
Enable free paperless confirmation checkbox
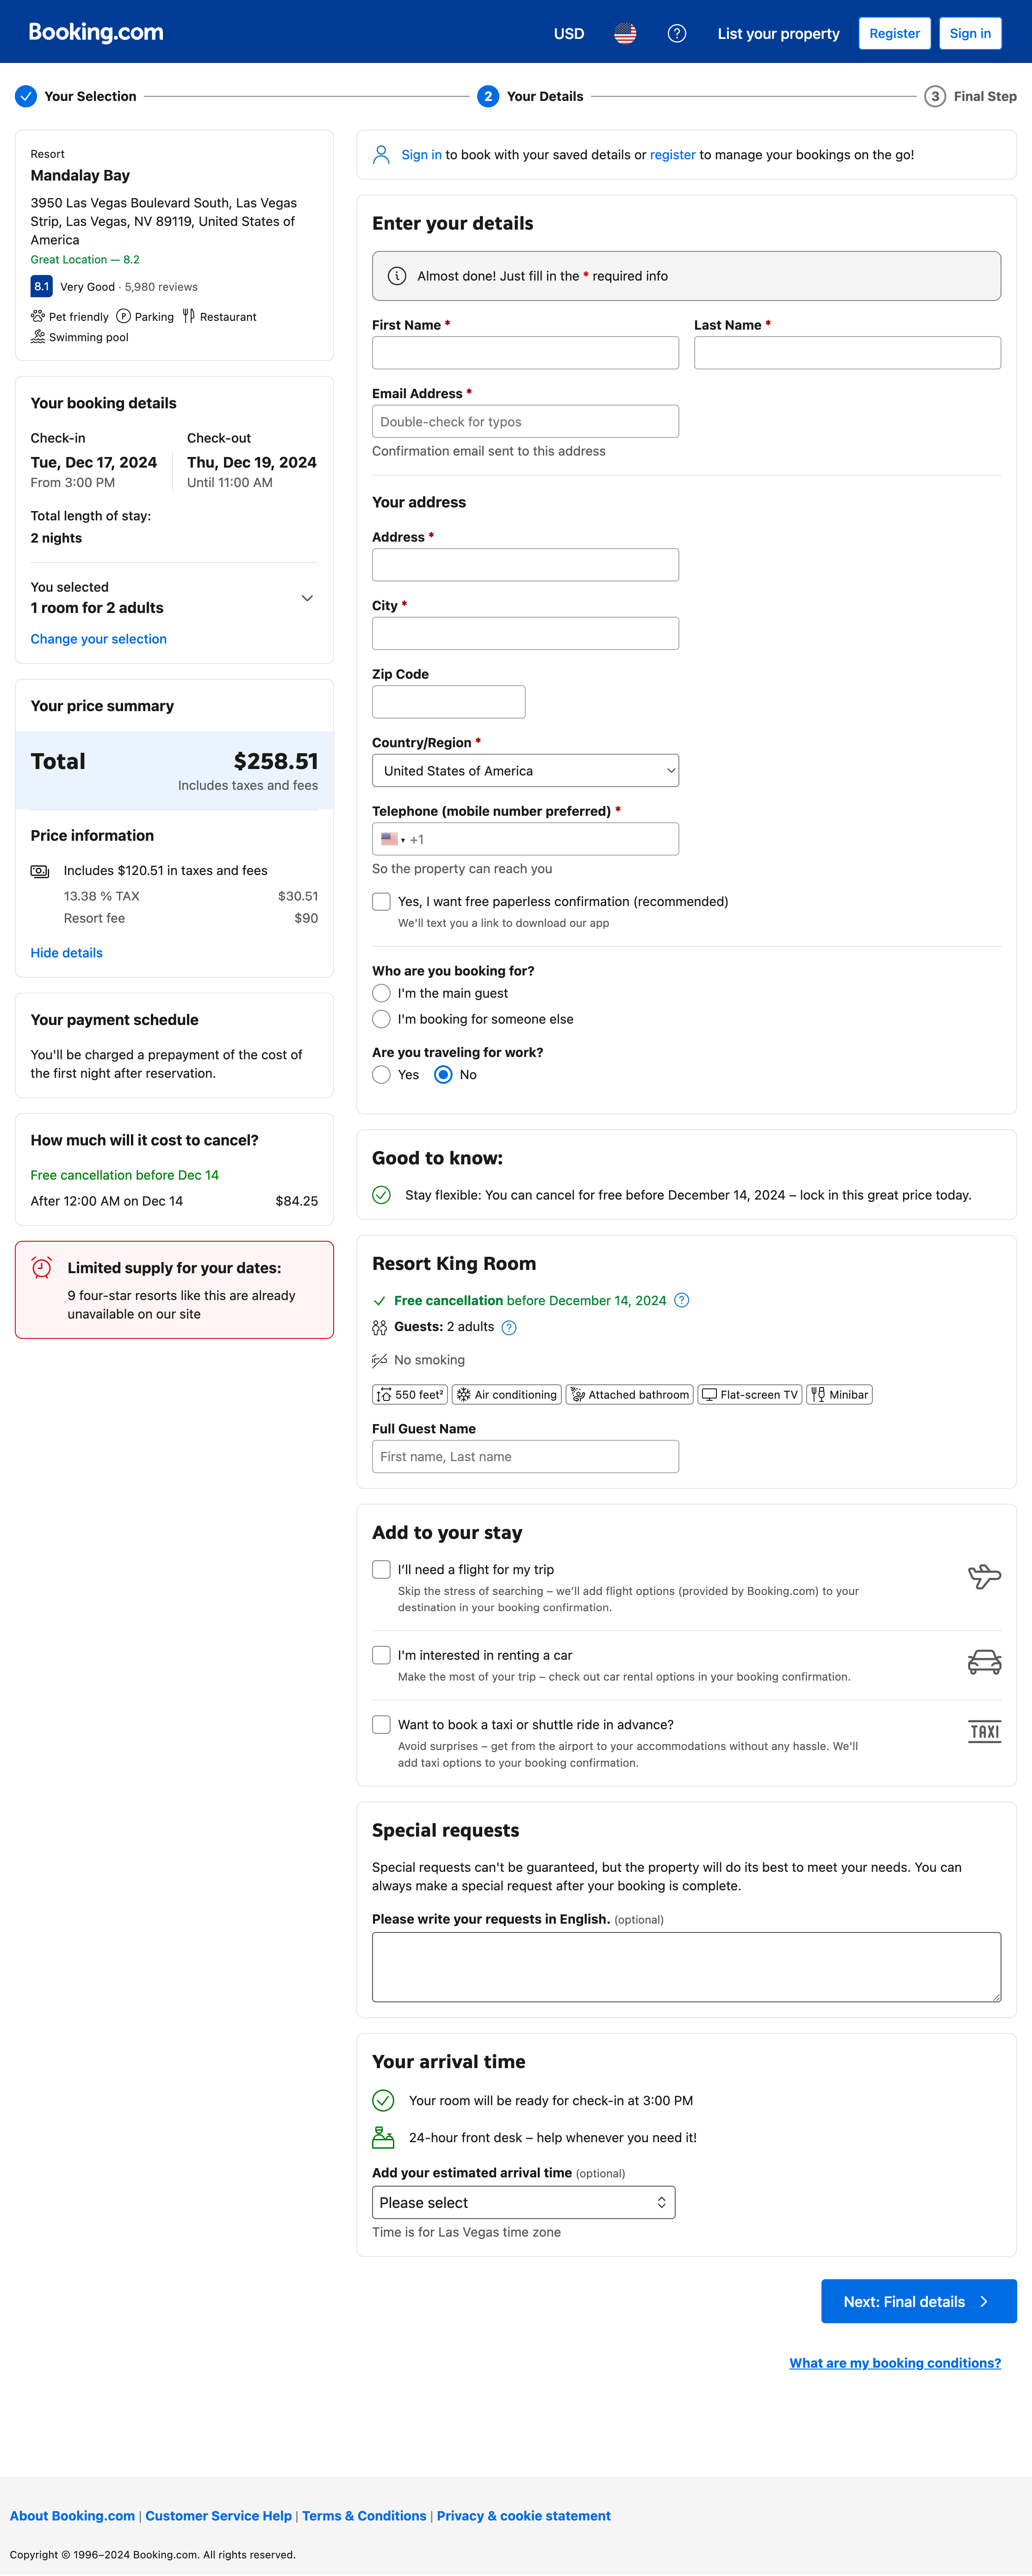click(381, 901)
